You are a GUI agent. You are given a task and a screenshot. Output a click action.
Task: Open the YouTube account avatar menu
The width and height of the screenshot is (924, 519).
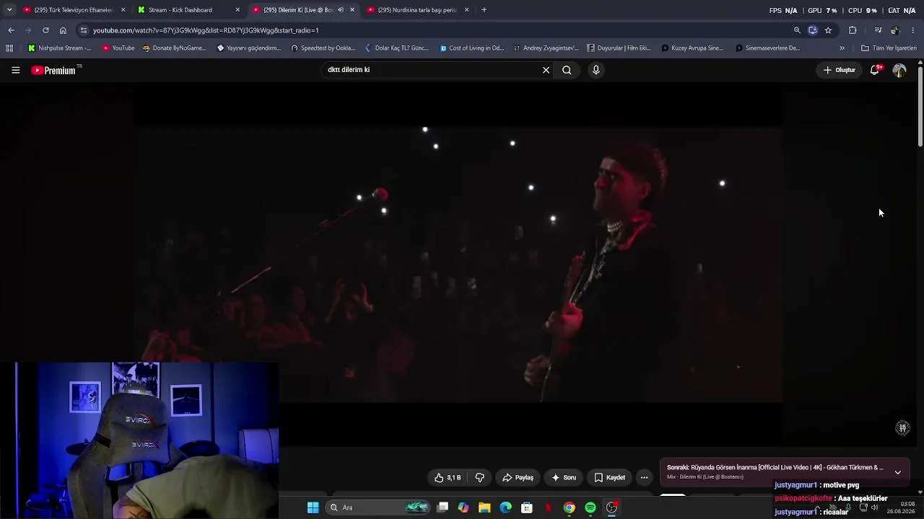[x=899, y=70]
